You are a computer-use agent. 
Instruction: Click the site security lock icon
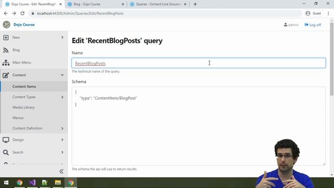(x=32, y=13)
